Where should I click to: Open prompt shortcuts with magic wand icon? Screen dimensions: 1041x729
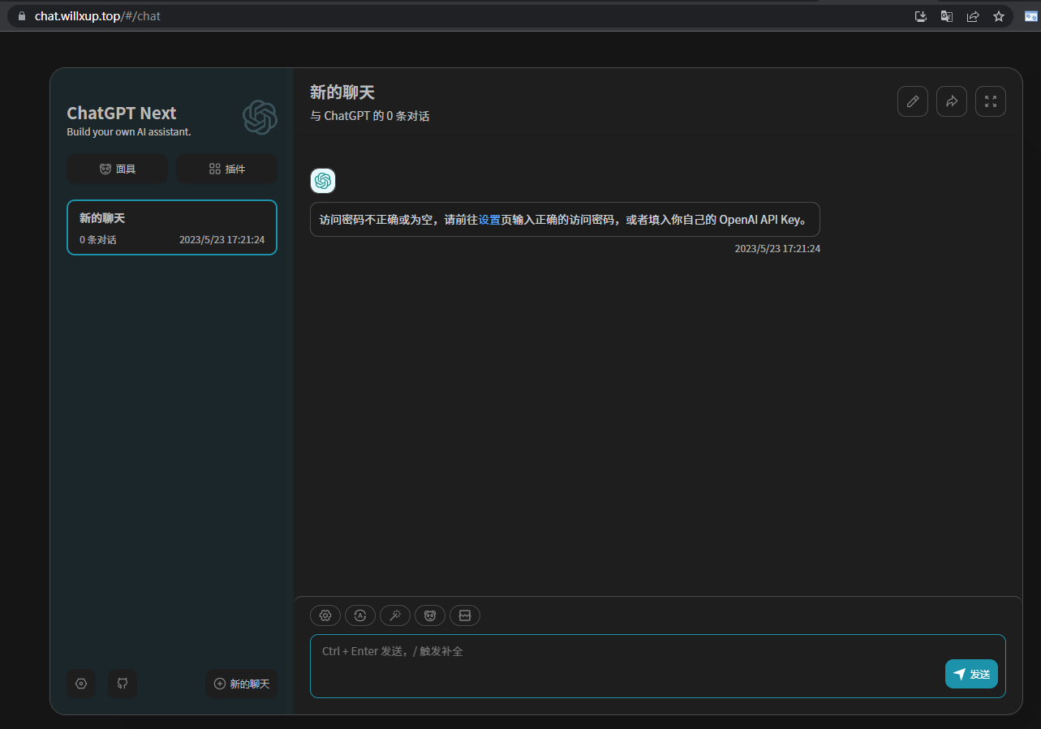[395, 615]
